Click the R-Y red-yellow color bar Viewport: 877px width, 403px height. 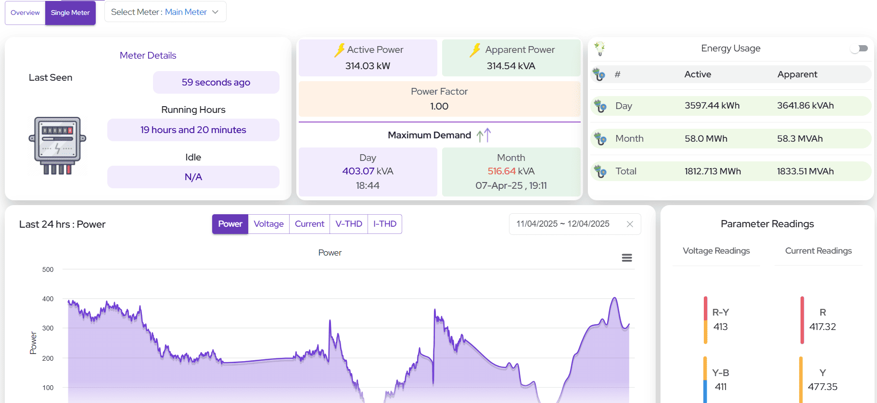click(705, 320)
